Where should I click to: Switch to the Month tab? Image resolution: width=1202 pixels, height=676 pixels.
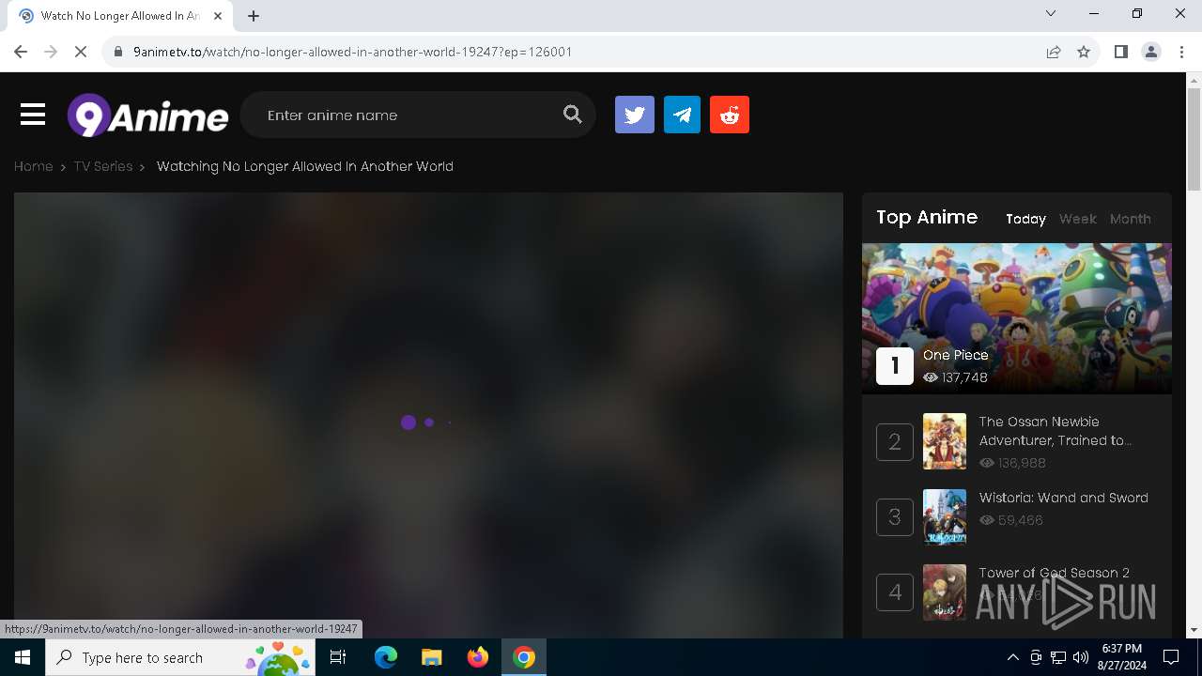click(x=1131, y=219)
